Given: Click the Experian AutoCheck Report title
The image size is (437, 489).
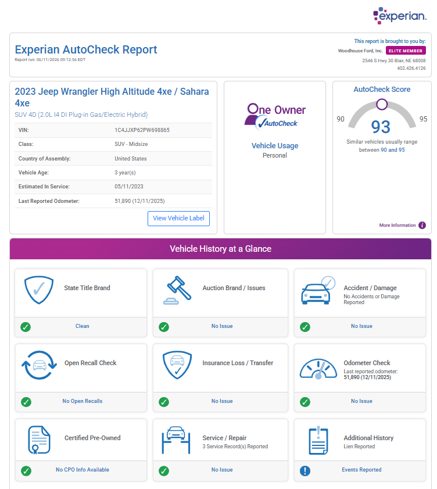Looking at the screenshot, I should (86, 49).
